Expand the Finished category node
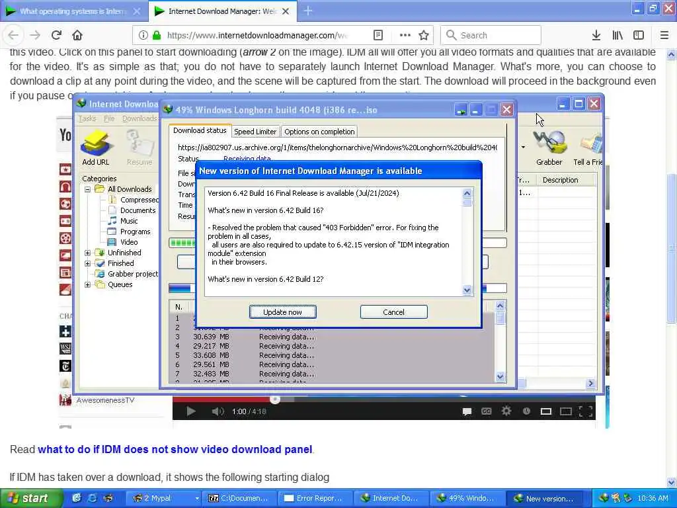The width and height of the screenshot is (677, 508). pyautogui.click(x=88, y=263)
